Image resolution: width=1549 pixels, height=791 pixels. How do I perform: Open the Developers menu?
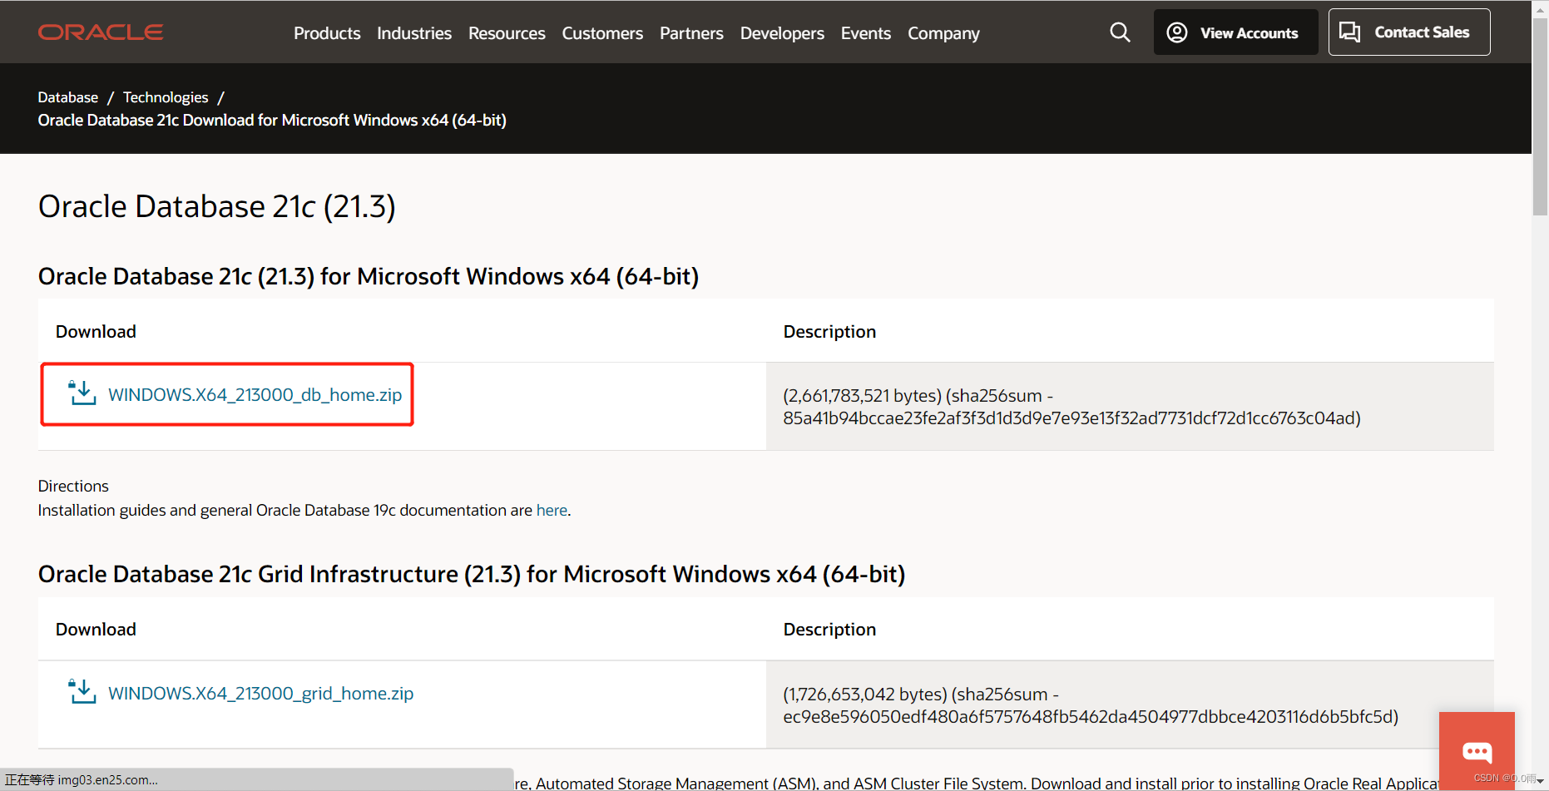tap(781, 33)
